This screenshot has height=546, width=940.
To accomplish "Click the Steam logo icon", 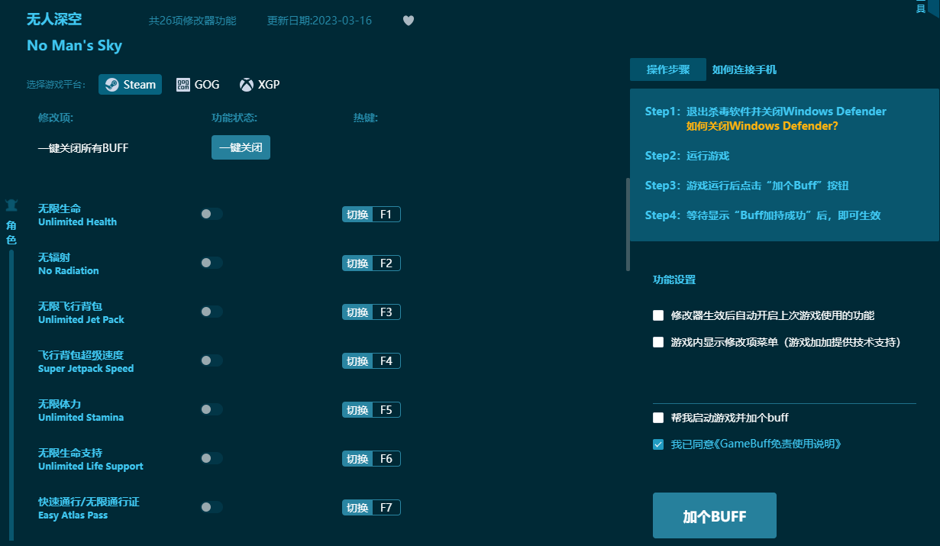I will point(111,85).
